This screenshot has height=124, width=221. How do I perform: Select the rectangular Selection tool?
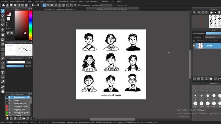point(3,50)
